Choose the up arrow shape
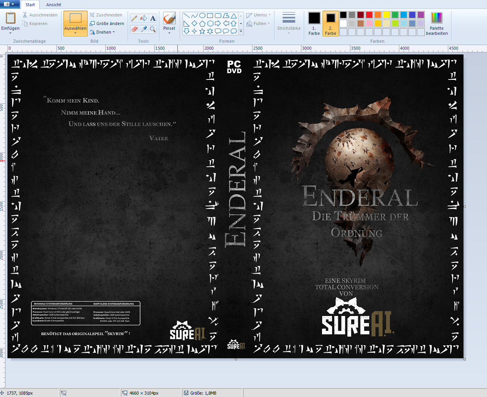 (x=234, y=23)
